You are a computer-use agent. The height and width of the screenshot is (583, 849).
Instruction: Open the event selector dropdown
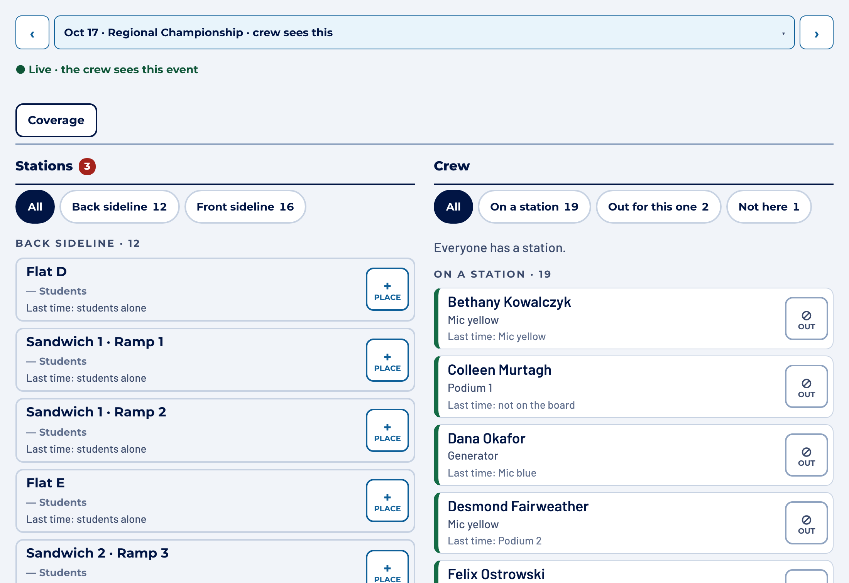pos(424,32)
